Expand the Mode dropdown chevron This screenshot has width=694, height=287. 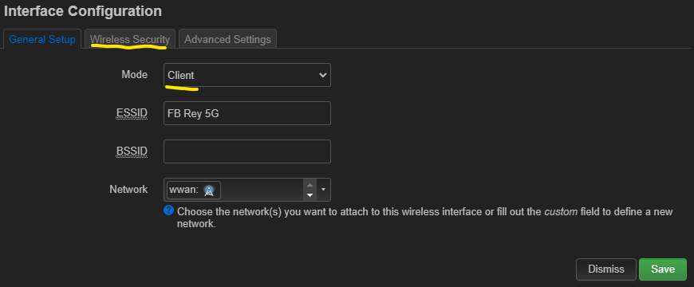[322, 75]
